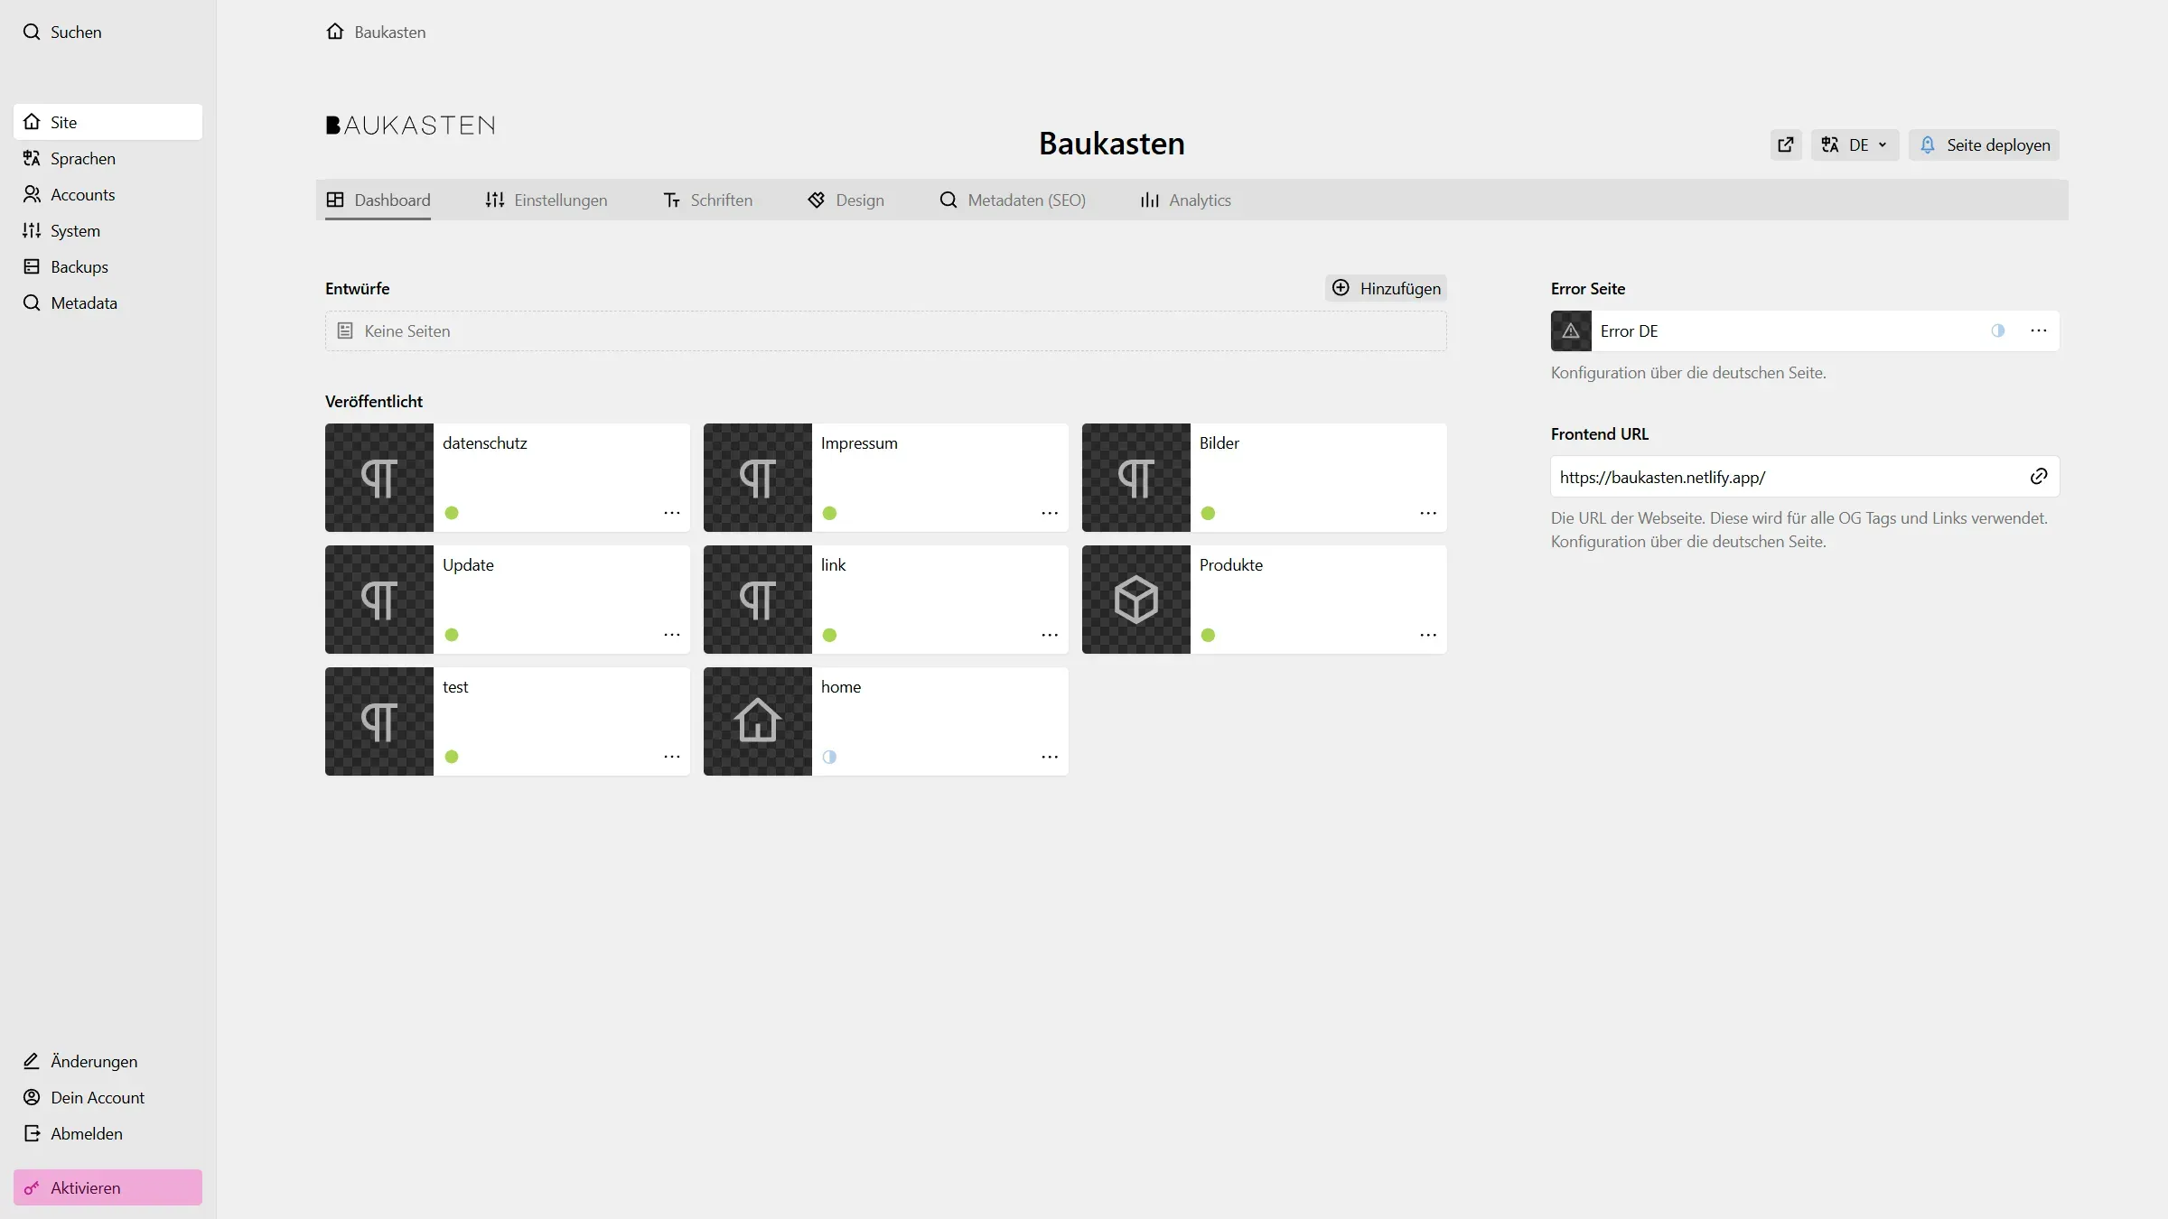Select the Sprachen item in the sidebar

(x=82, y=158)
